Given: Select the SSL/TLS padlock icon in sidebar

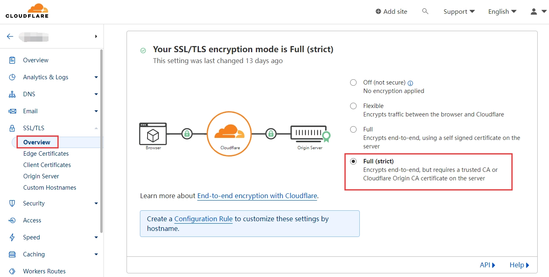Looking at the screenshot, I should [12, 128].
